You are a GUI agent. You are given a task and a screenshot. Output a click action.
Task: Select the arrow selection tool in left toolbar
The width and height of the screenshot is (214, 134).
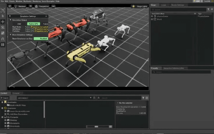[x=3, y=16]
